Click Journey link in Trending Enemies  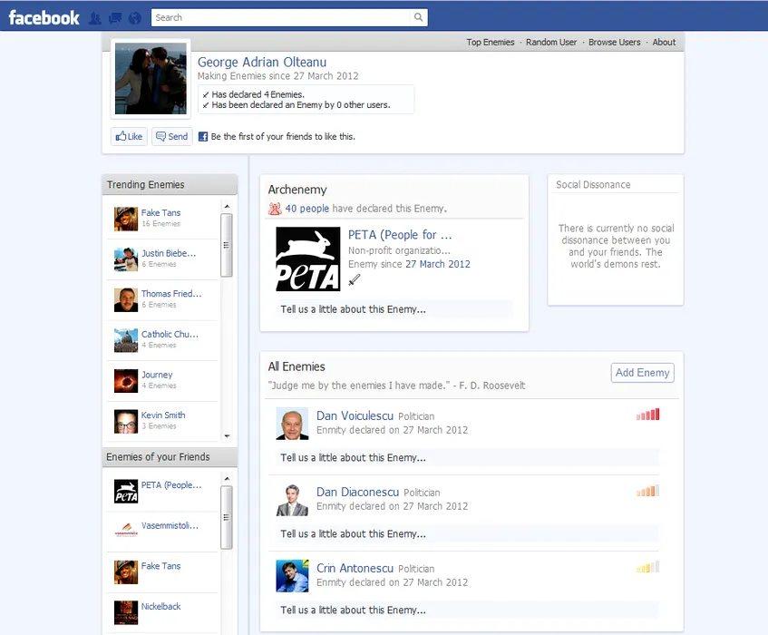157,375
